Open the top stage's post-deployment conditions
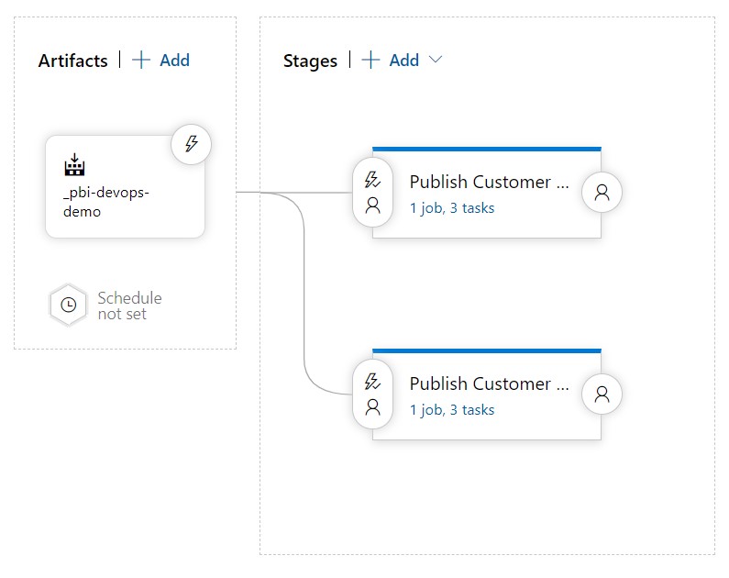This screenshot has height=578, width=729. 602,192
